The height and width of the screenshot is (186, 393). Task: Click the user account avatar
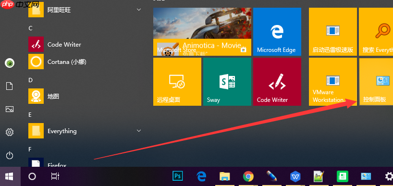[x=10, y=63]
